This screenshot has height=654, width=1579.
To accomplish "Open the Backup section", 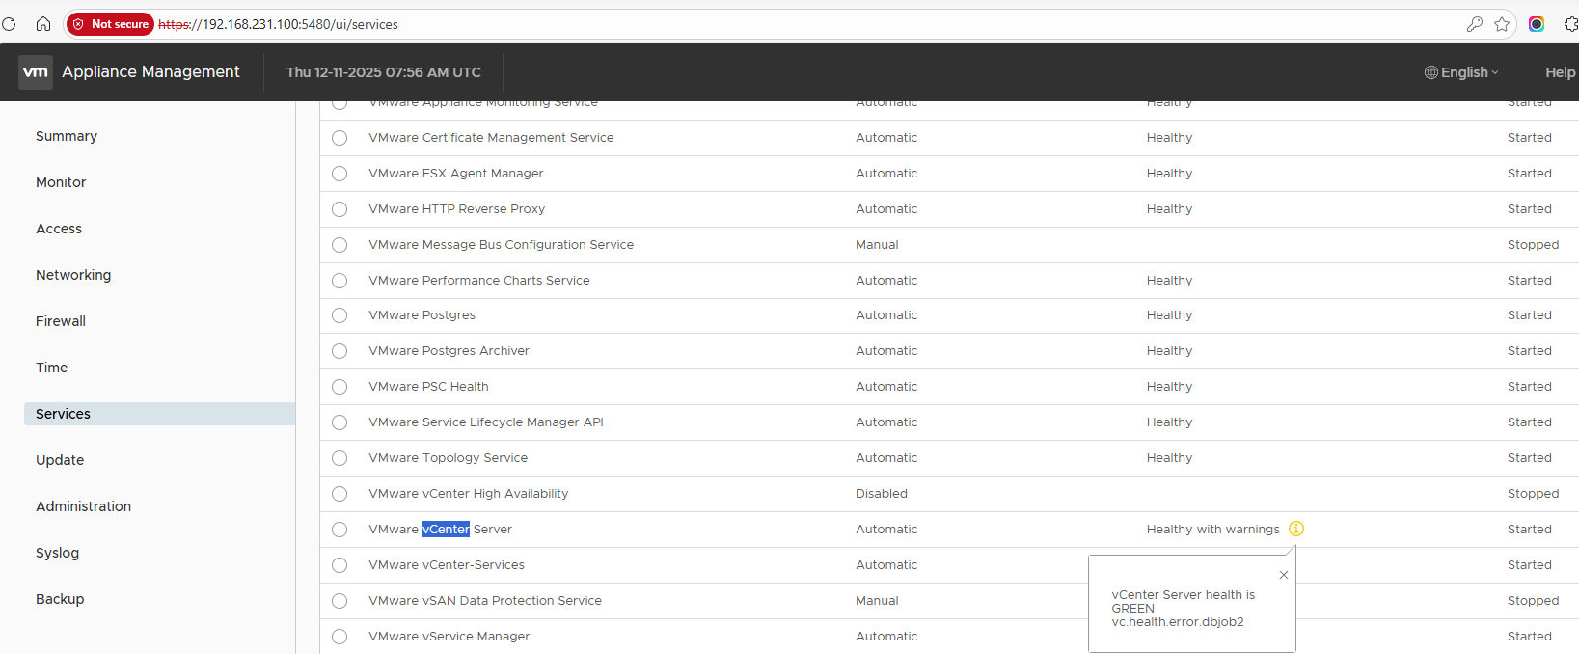I will [x=60, y=599].
